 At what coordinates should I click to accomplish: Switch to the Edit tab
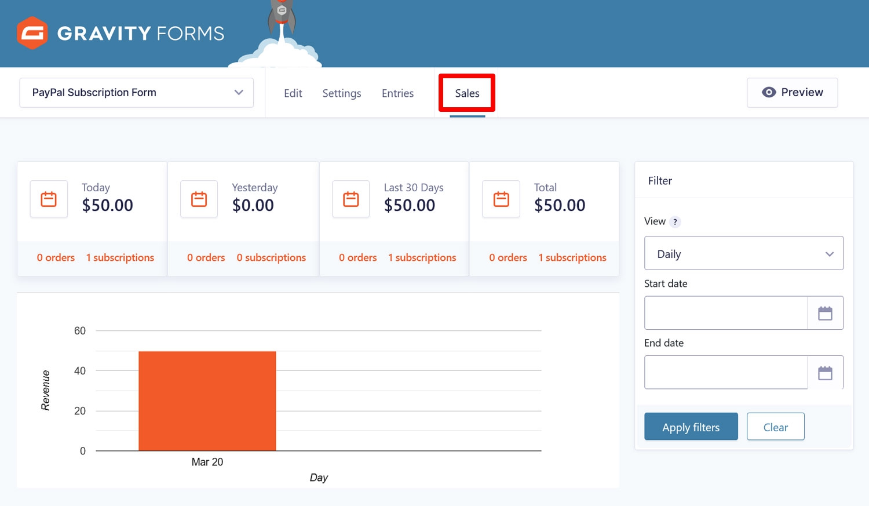pos(293,93)
